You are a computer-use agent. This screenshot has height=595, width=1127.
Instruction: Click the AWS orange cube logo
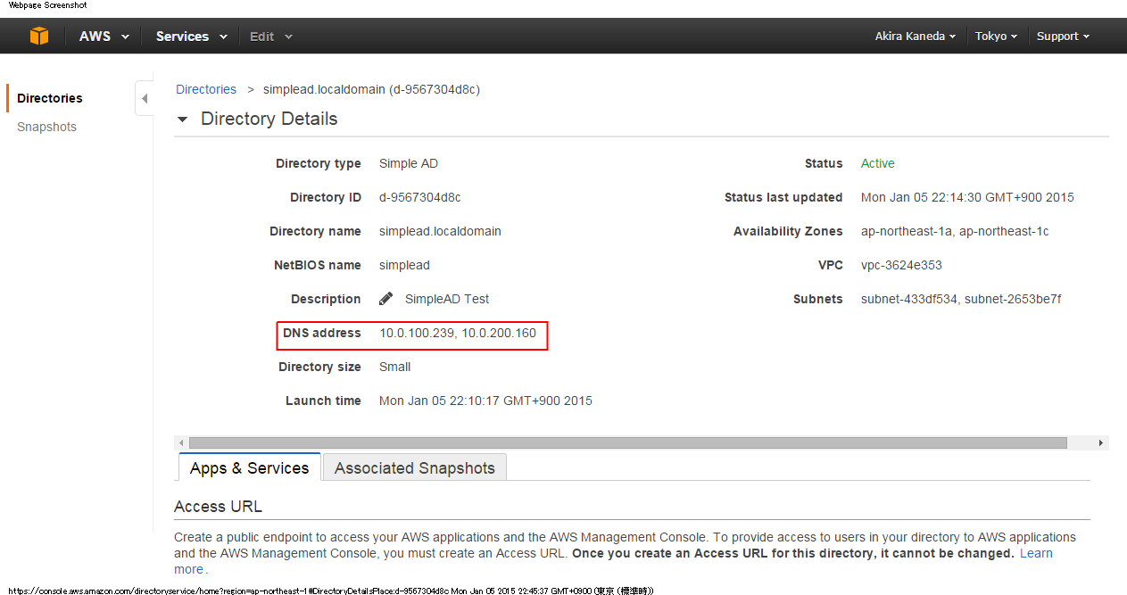(x=38, y=37)
